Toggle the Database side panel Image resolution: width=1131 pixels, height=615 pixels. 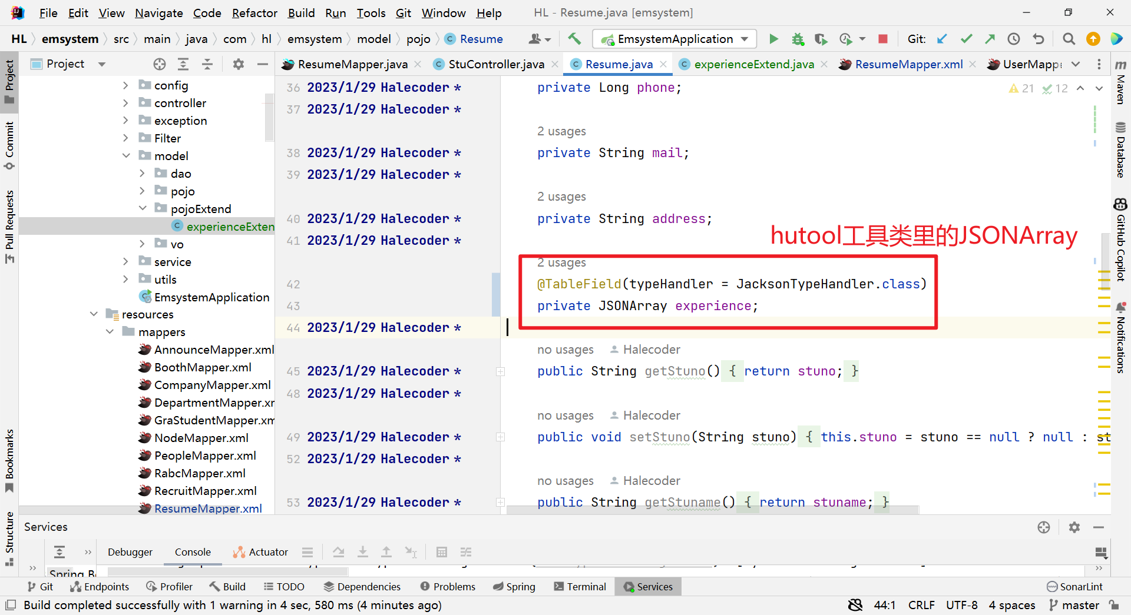tap(1120, 150)
